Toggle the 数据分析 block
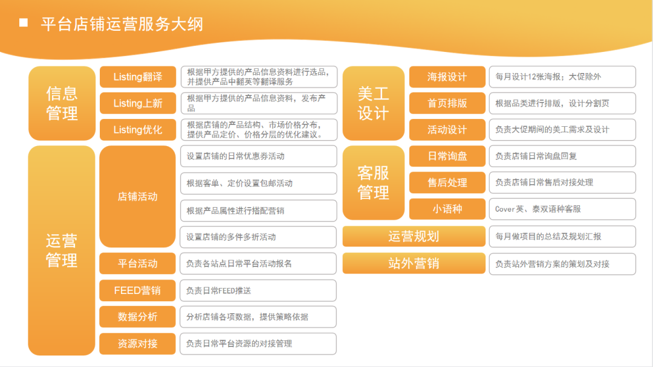653x367 pixels. click(137, 317)
